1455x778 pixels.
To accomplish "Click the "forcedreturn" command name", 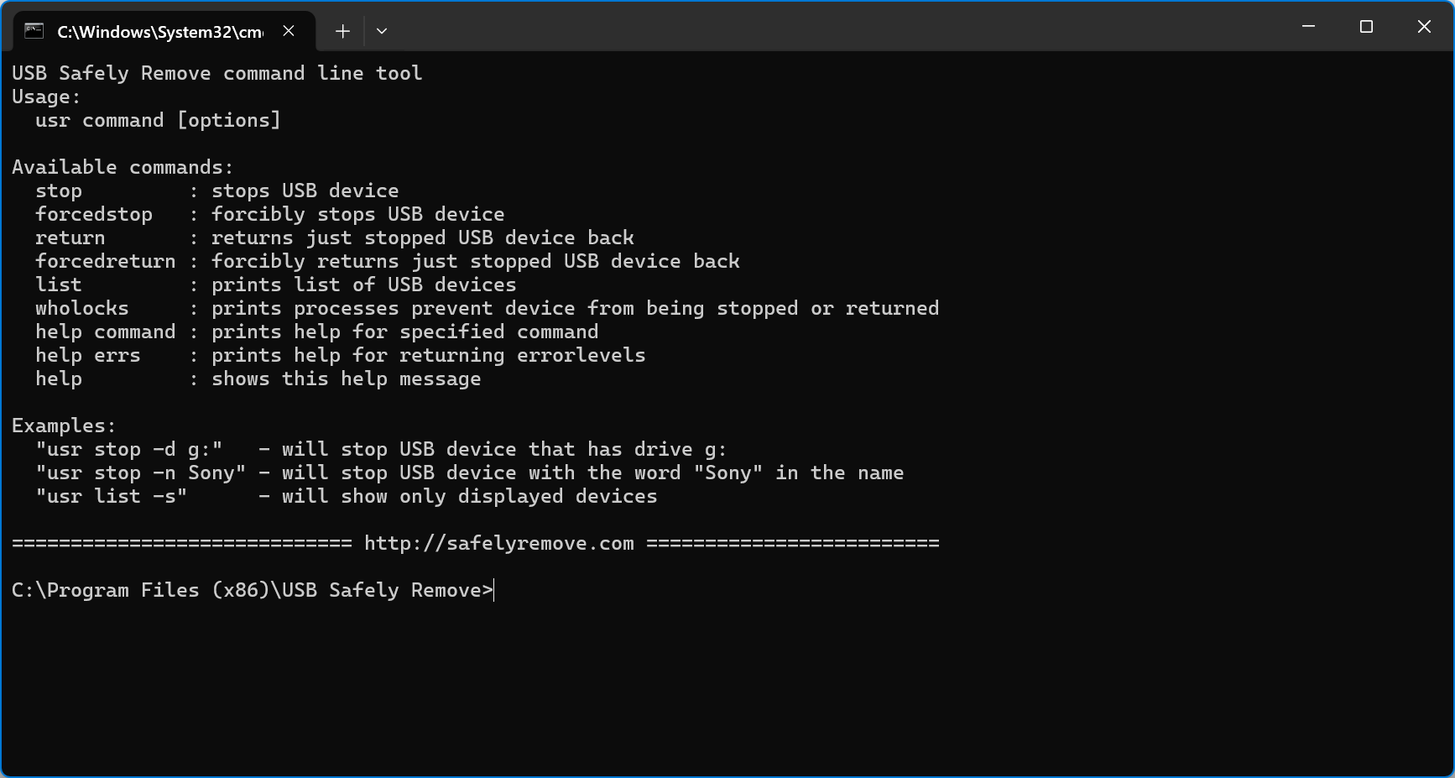I will (x=106, y=262).
